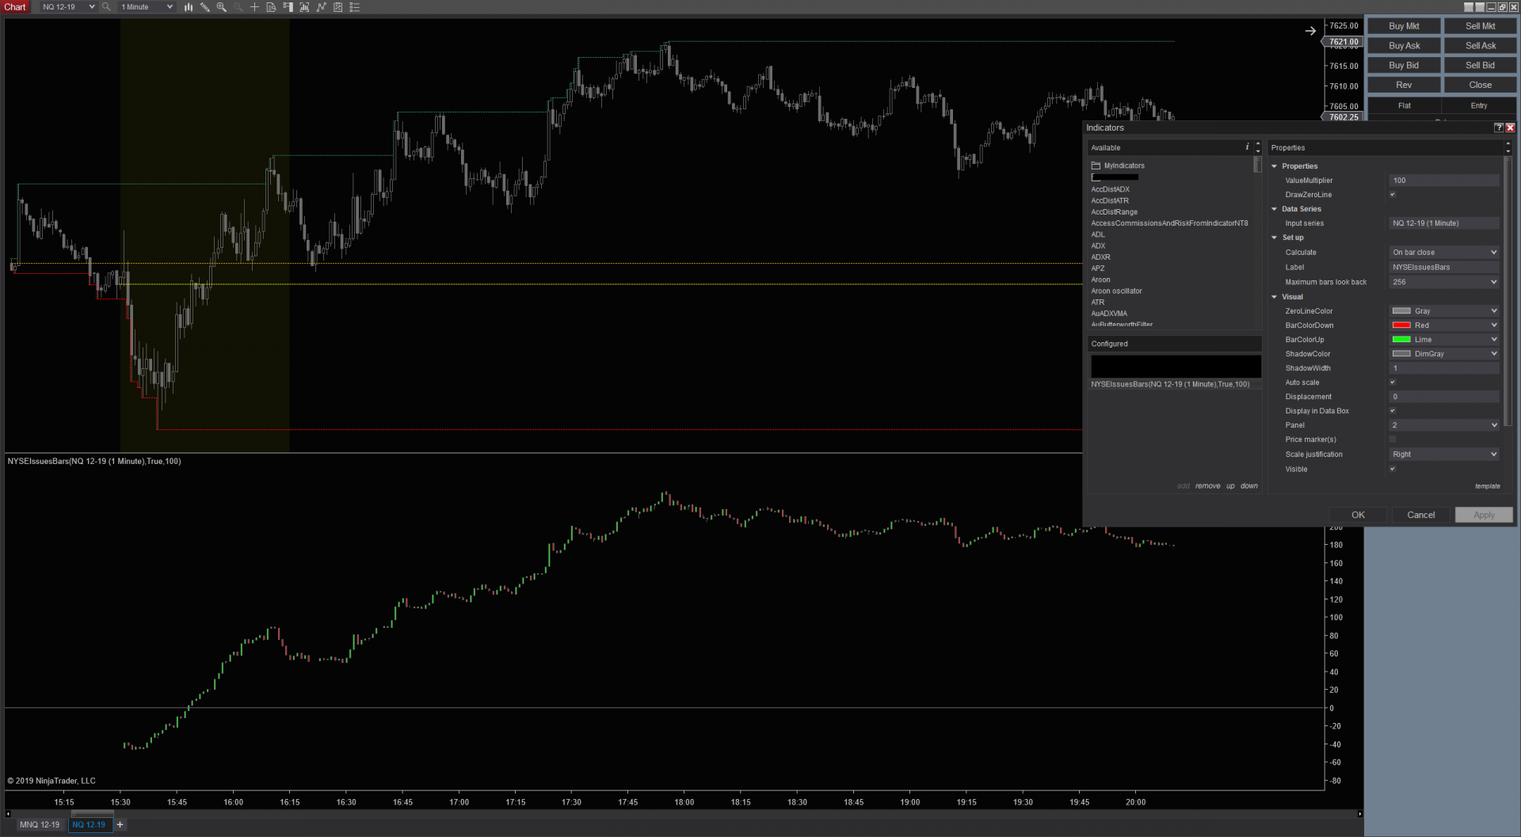The width and height of the screenshot is (1521, 837).
Task: Open the indicators line-graph icon
Action: [x=321, y=7]
